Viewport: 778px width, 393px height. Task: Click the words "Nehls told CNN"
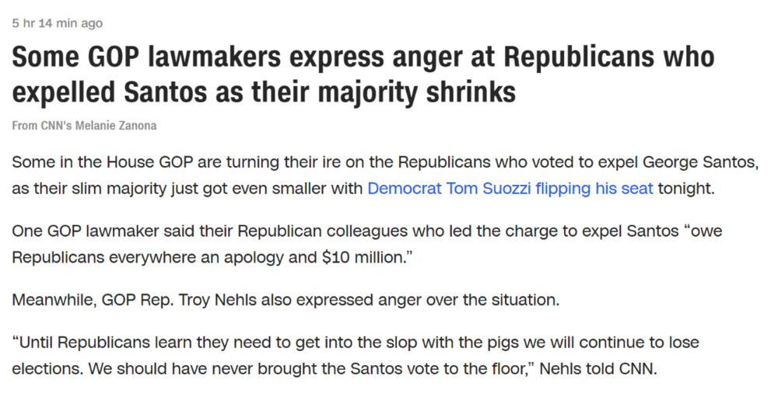click(x=597, y=369)
